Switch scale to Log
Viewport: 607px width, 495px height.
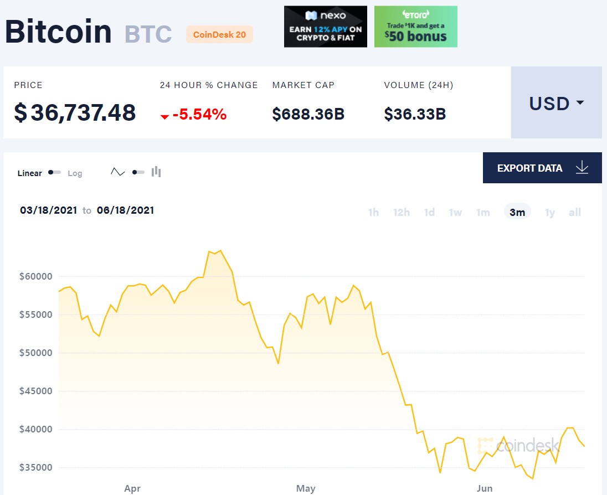tap(75, 173)
